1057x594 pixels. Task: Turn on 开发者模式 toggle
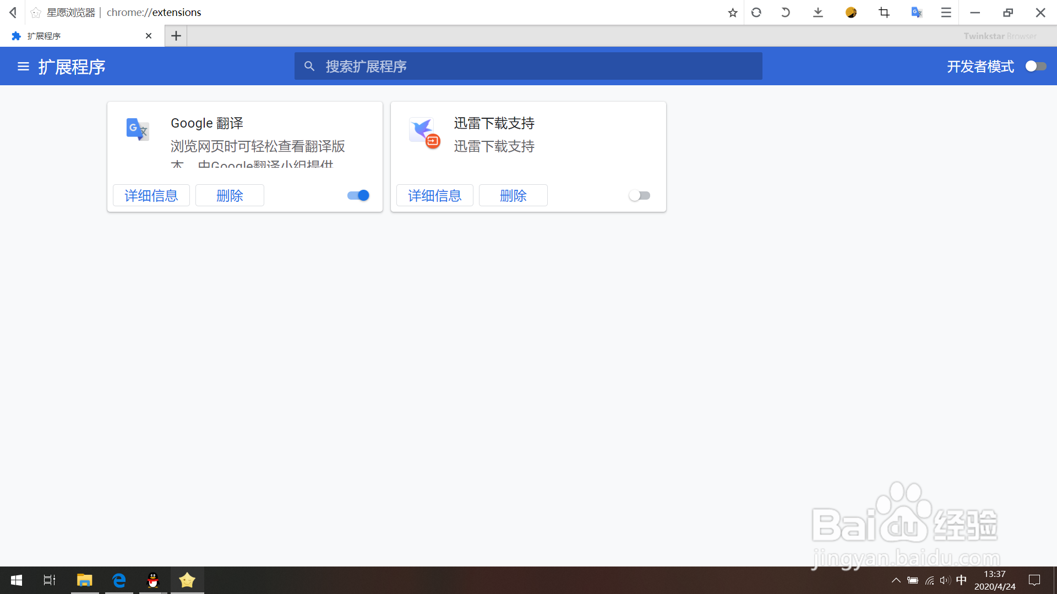pos(1036,67)
